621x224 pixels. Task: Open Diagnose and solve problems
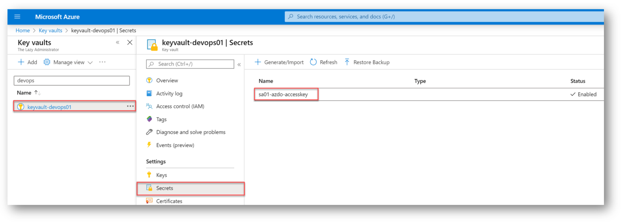point(191,132)
